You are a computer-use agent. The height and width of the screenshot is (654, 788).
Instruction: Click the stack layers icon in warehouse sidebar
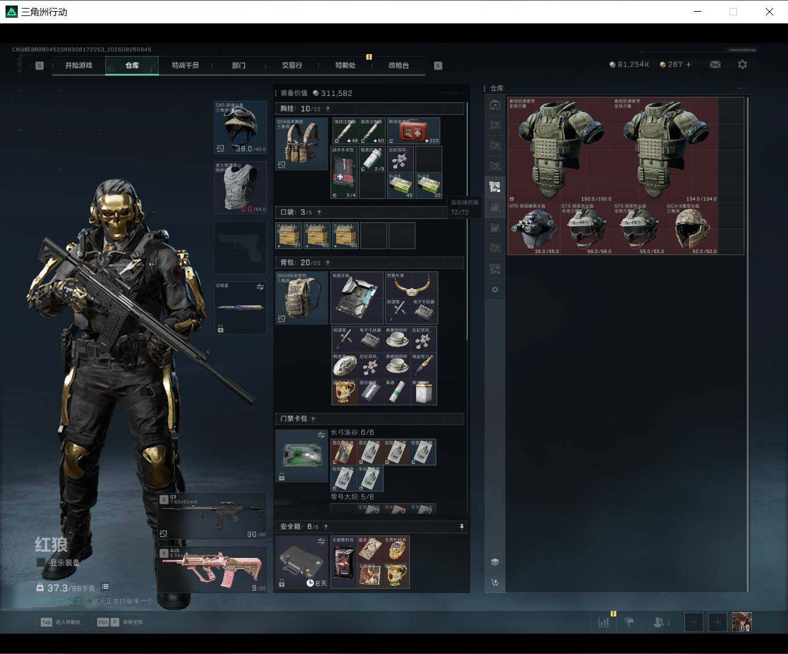tap(495, 562)
